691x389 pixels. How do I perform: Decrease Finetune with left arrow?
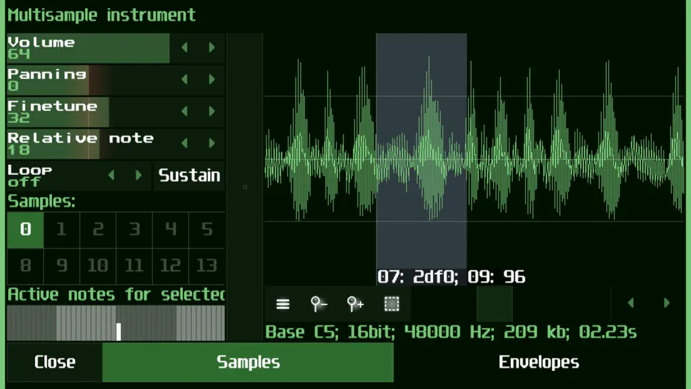click(x=185, y=111)
